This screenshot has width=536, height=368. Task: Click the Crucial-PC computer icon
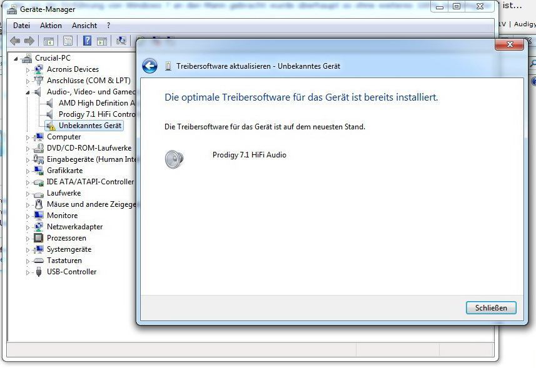coord(27,58)
